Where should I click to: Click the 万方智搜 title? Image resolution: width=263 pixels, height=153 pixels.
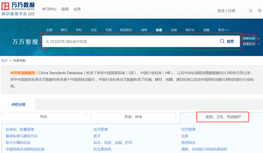click(25, 42)
